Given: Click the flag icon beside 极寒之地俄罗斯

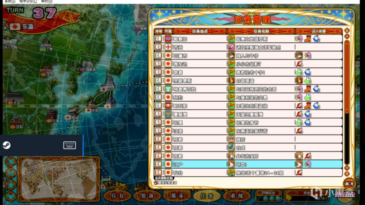Looking at the screenshot, I should click(231, 38).
